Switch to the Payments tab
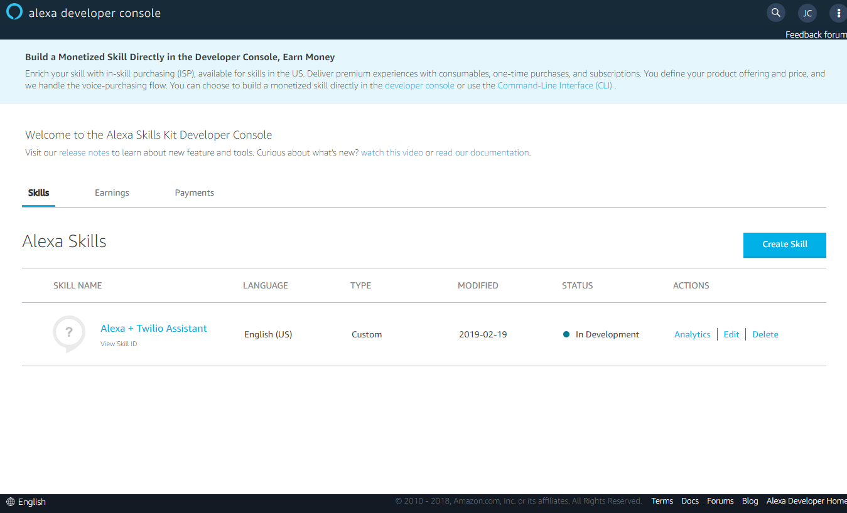This screenshot has width=847, height=513. (195, 193)
